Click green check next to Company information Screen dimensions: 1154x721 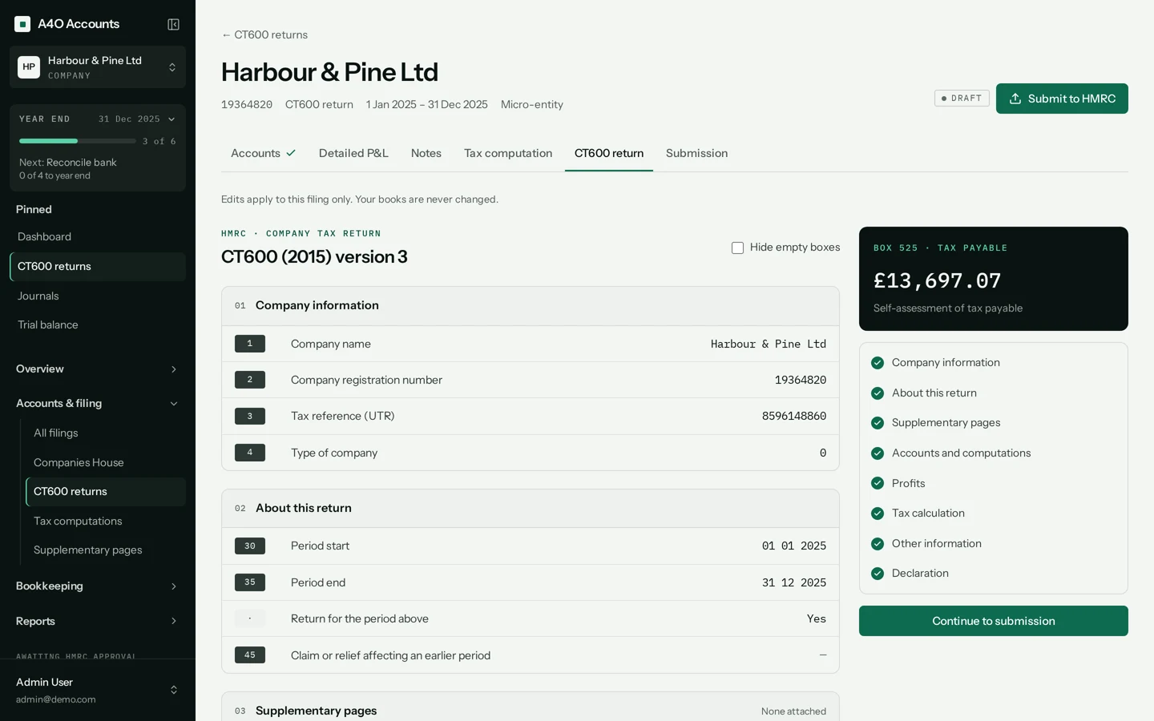878,363
